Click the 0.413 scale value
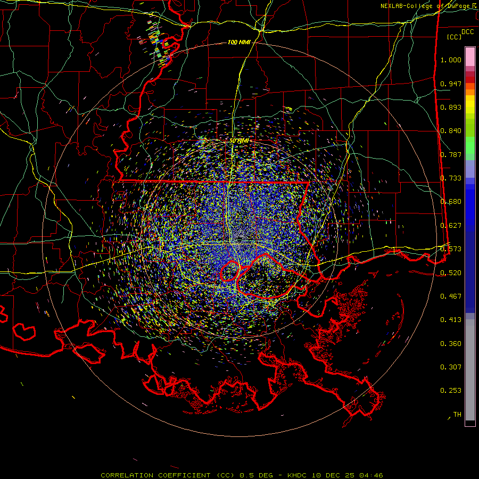The image size is (479, 479). 451,320
